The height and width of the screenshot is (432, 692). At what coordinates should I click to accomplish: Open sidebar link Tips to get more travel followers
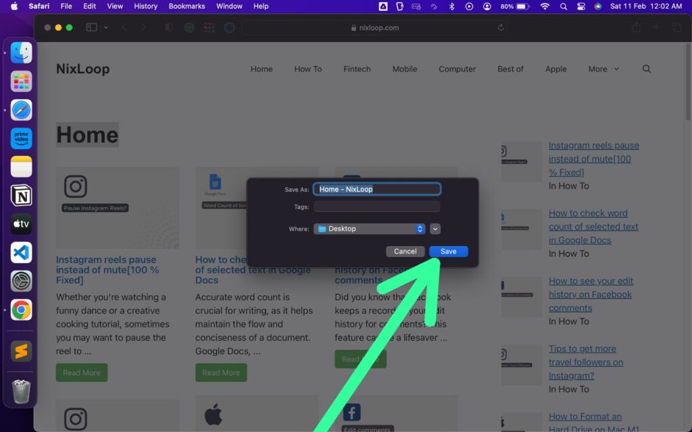coord(586,362)
